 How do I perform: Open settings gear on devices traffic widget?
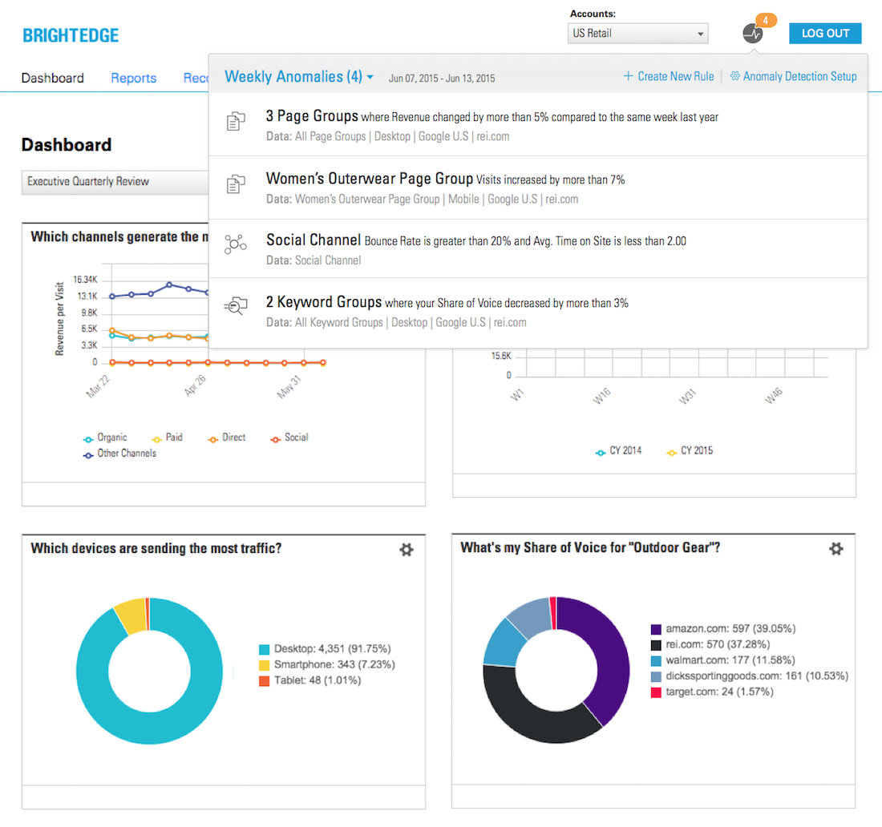407,549
